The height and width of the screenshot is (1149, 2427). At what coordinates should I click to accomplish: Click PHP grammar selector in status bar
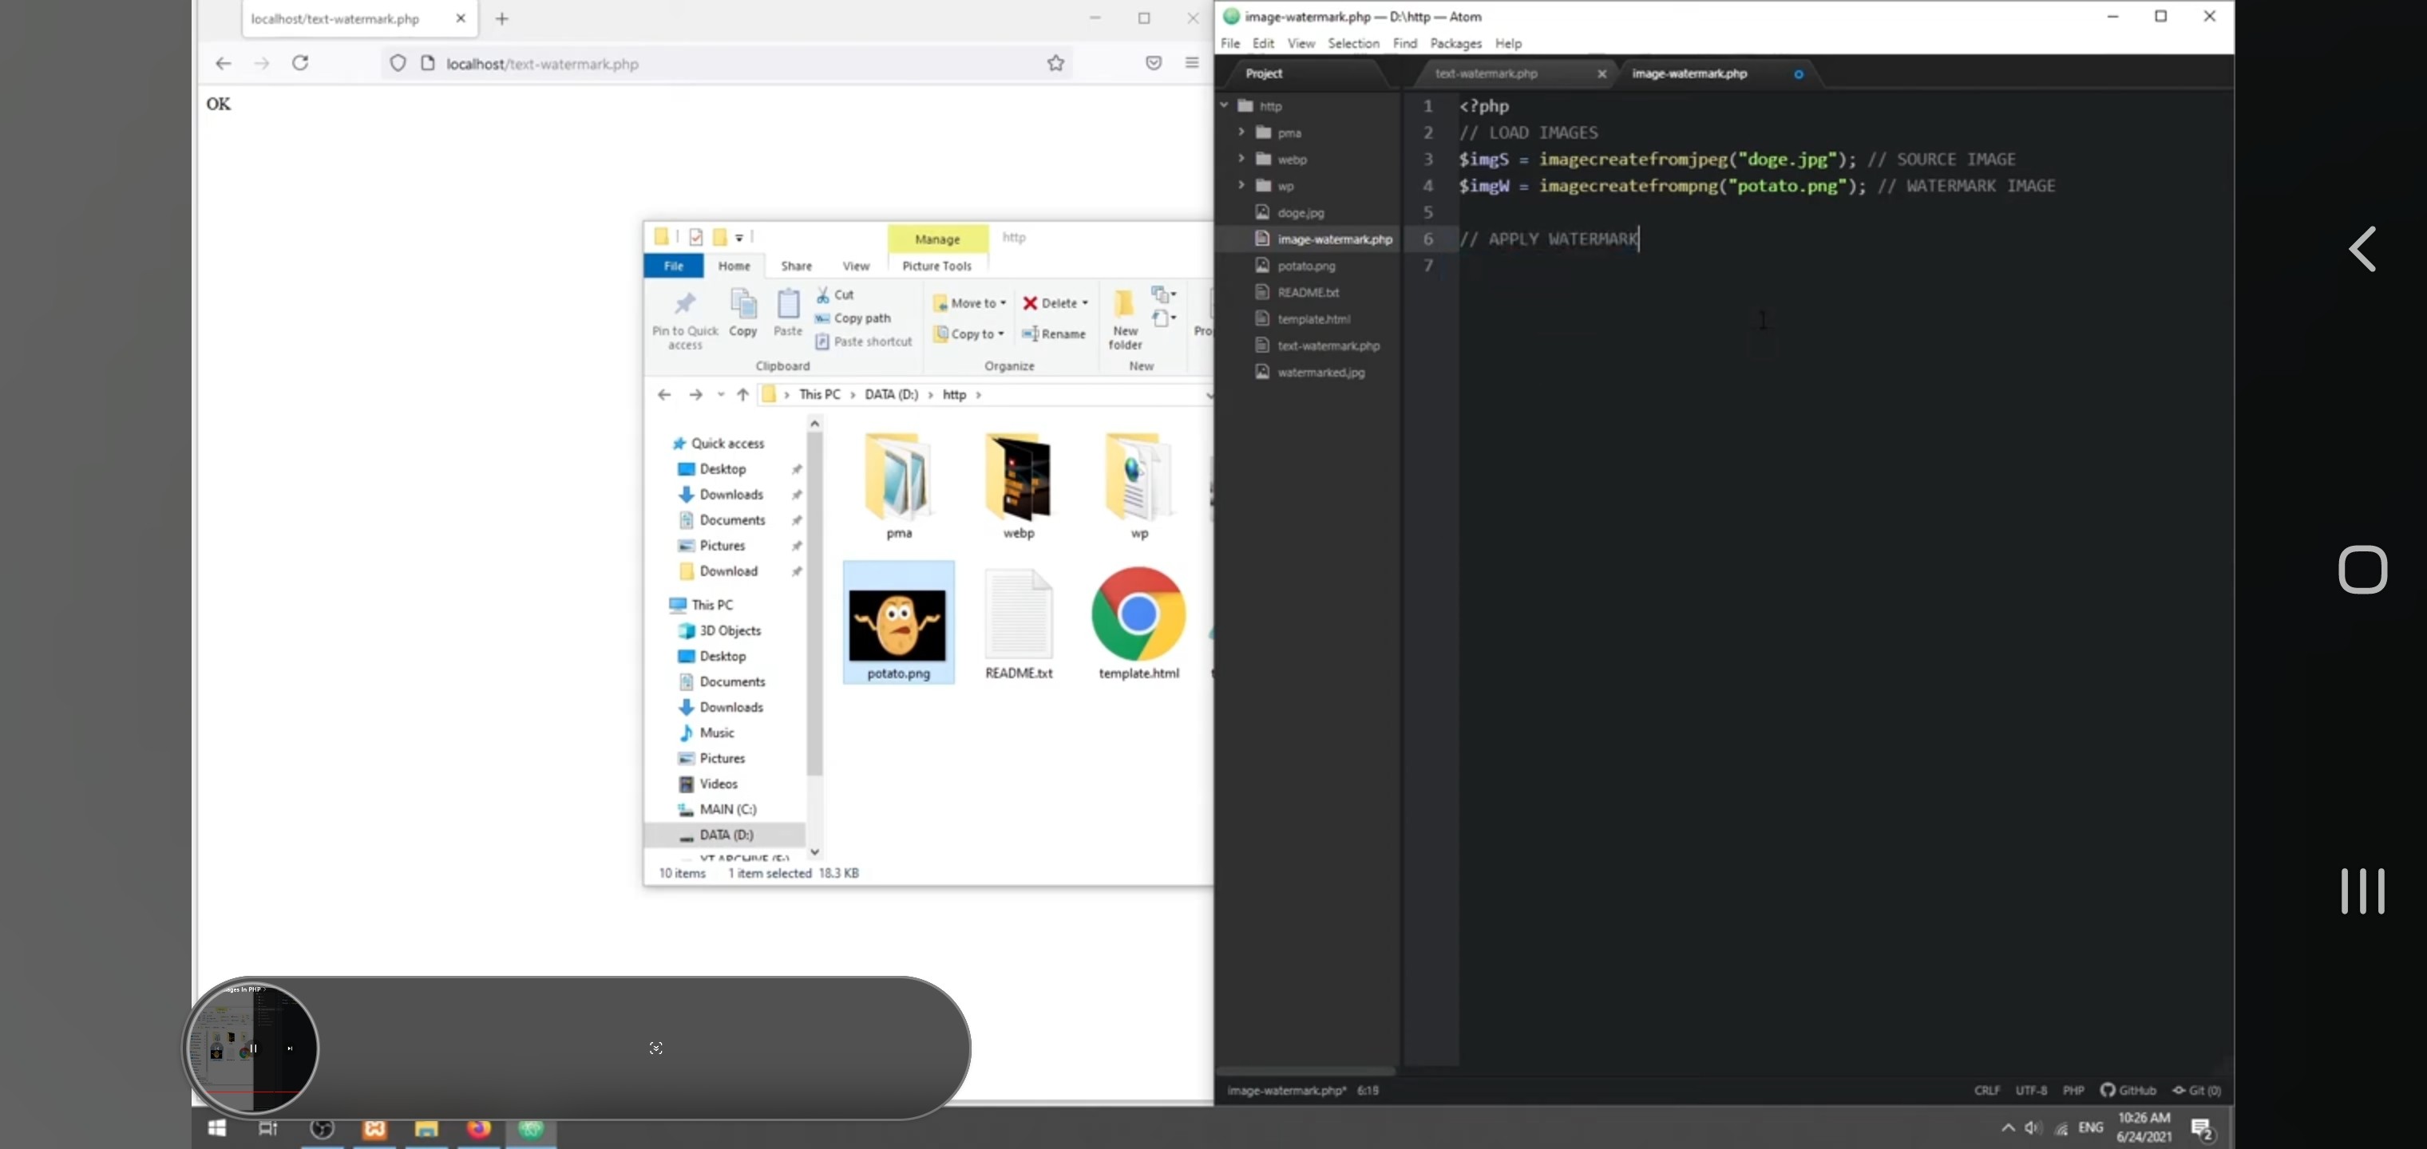2073,1091
